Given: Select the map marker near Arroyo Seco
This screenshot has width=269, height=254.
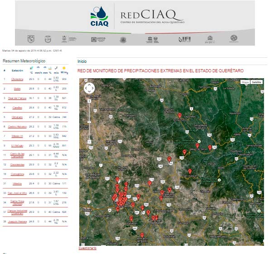Looking at the screenshot, I should pyautogui.click(x=180, y=116).
